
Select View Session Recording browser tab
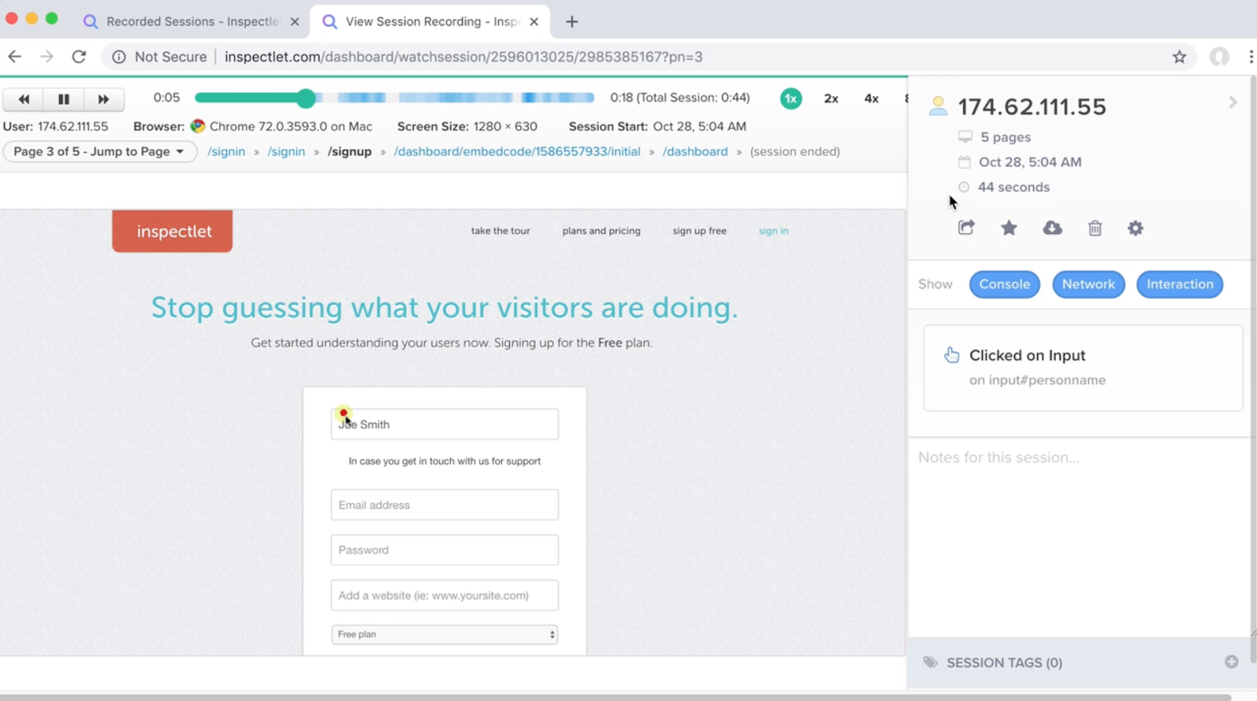tap(431, 21)
